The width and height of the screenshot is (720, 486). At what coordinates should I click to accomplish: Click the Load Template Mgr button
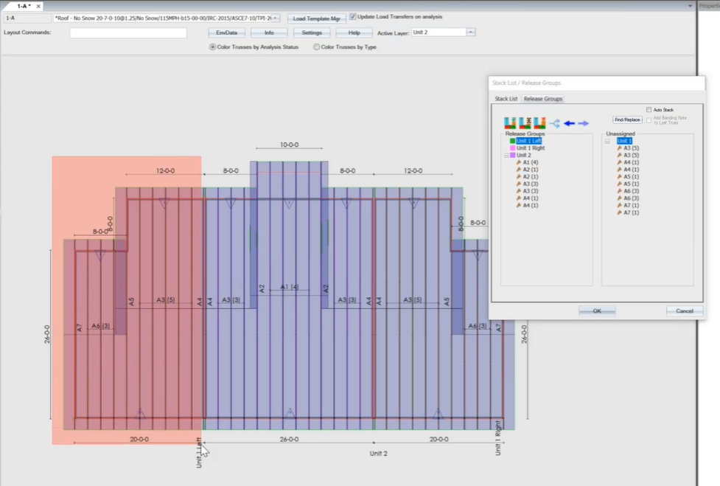pyautogui.click(x=317, y=18)
